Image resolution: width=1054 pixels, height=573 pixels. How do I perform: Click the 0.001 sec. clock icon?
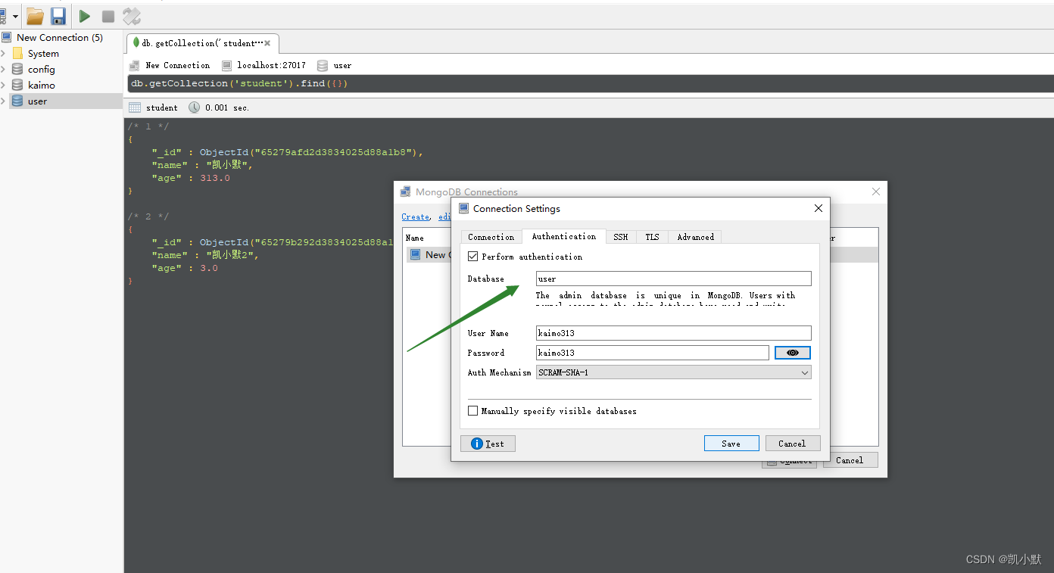pos(195,107)
